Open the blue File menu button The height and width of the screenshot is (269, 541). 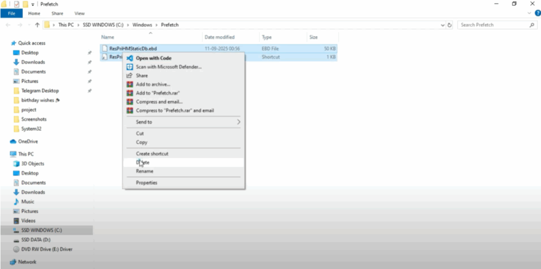(12, 13)
